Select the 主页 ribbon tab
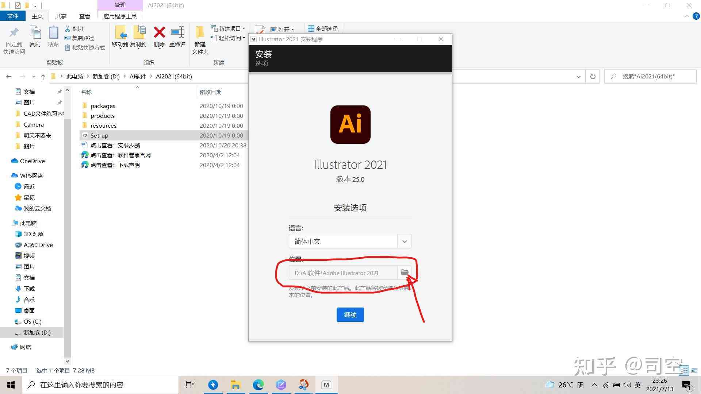Screen dimensions: 701x394 37,16
